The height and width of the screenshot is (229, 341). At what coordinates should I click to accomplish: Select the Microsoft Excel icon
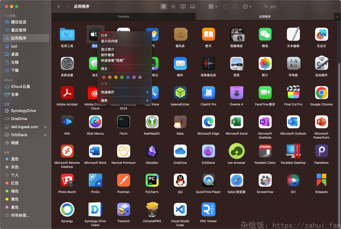click(x=236, y=122)
